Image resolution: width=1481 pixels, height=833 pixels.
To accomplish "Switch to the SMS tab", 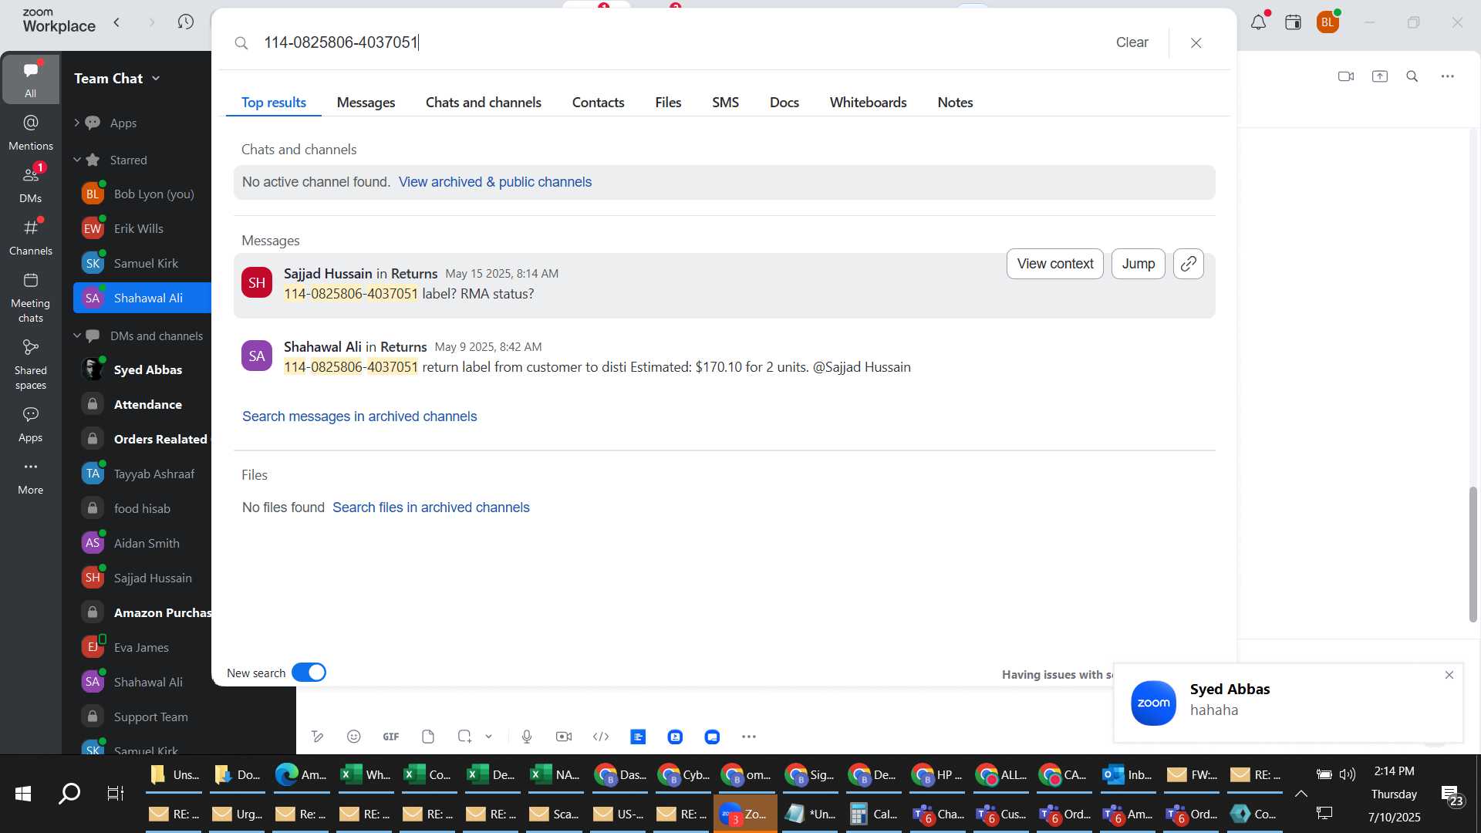I will 725,103.
